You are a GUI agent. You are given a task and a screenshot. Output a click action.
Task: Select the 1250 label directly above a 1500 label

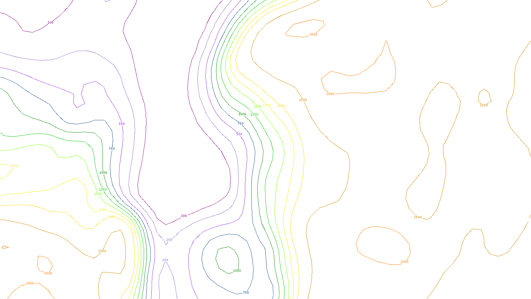(103, 190)
